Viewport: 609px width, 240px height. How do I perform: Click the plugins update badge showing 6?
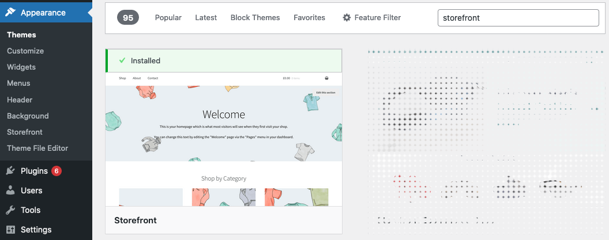pyautogui.click(x=57, y=171)
